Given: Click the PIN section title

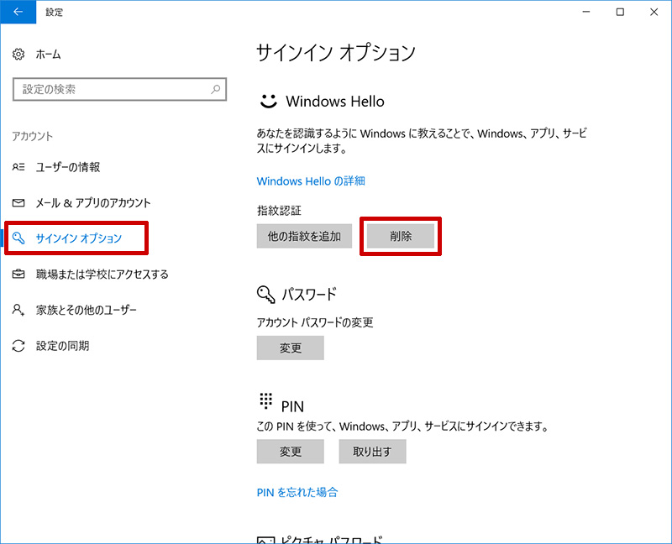Looking at the screenshot, I should pyautogui.click(x=292, y=406).
